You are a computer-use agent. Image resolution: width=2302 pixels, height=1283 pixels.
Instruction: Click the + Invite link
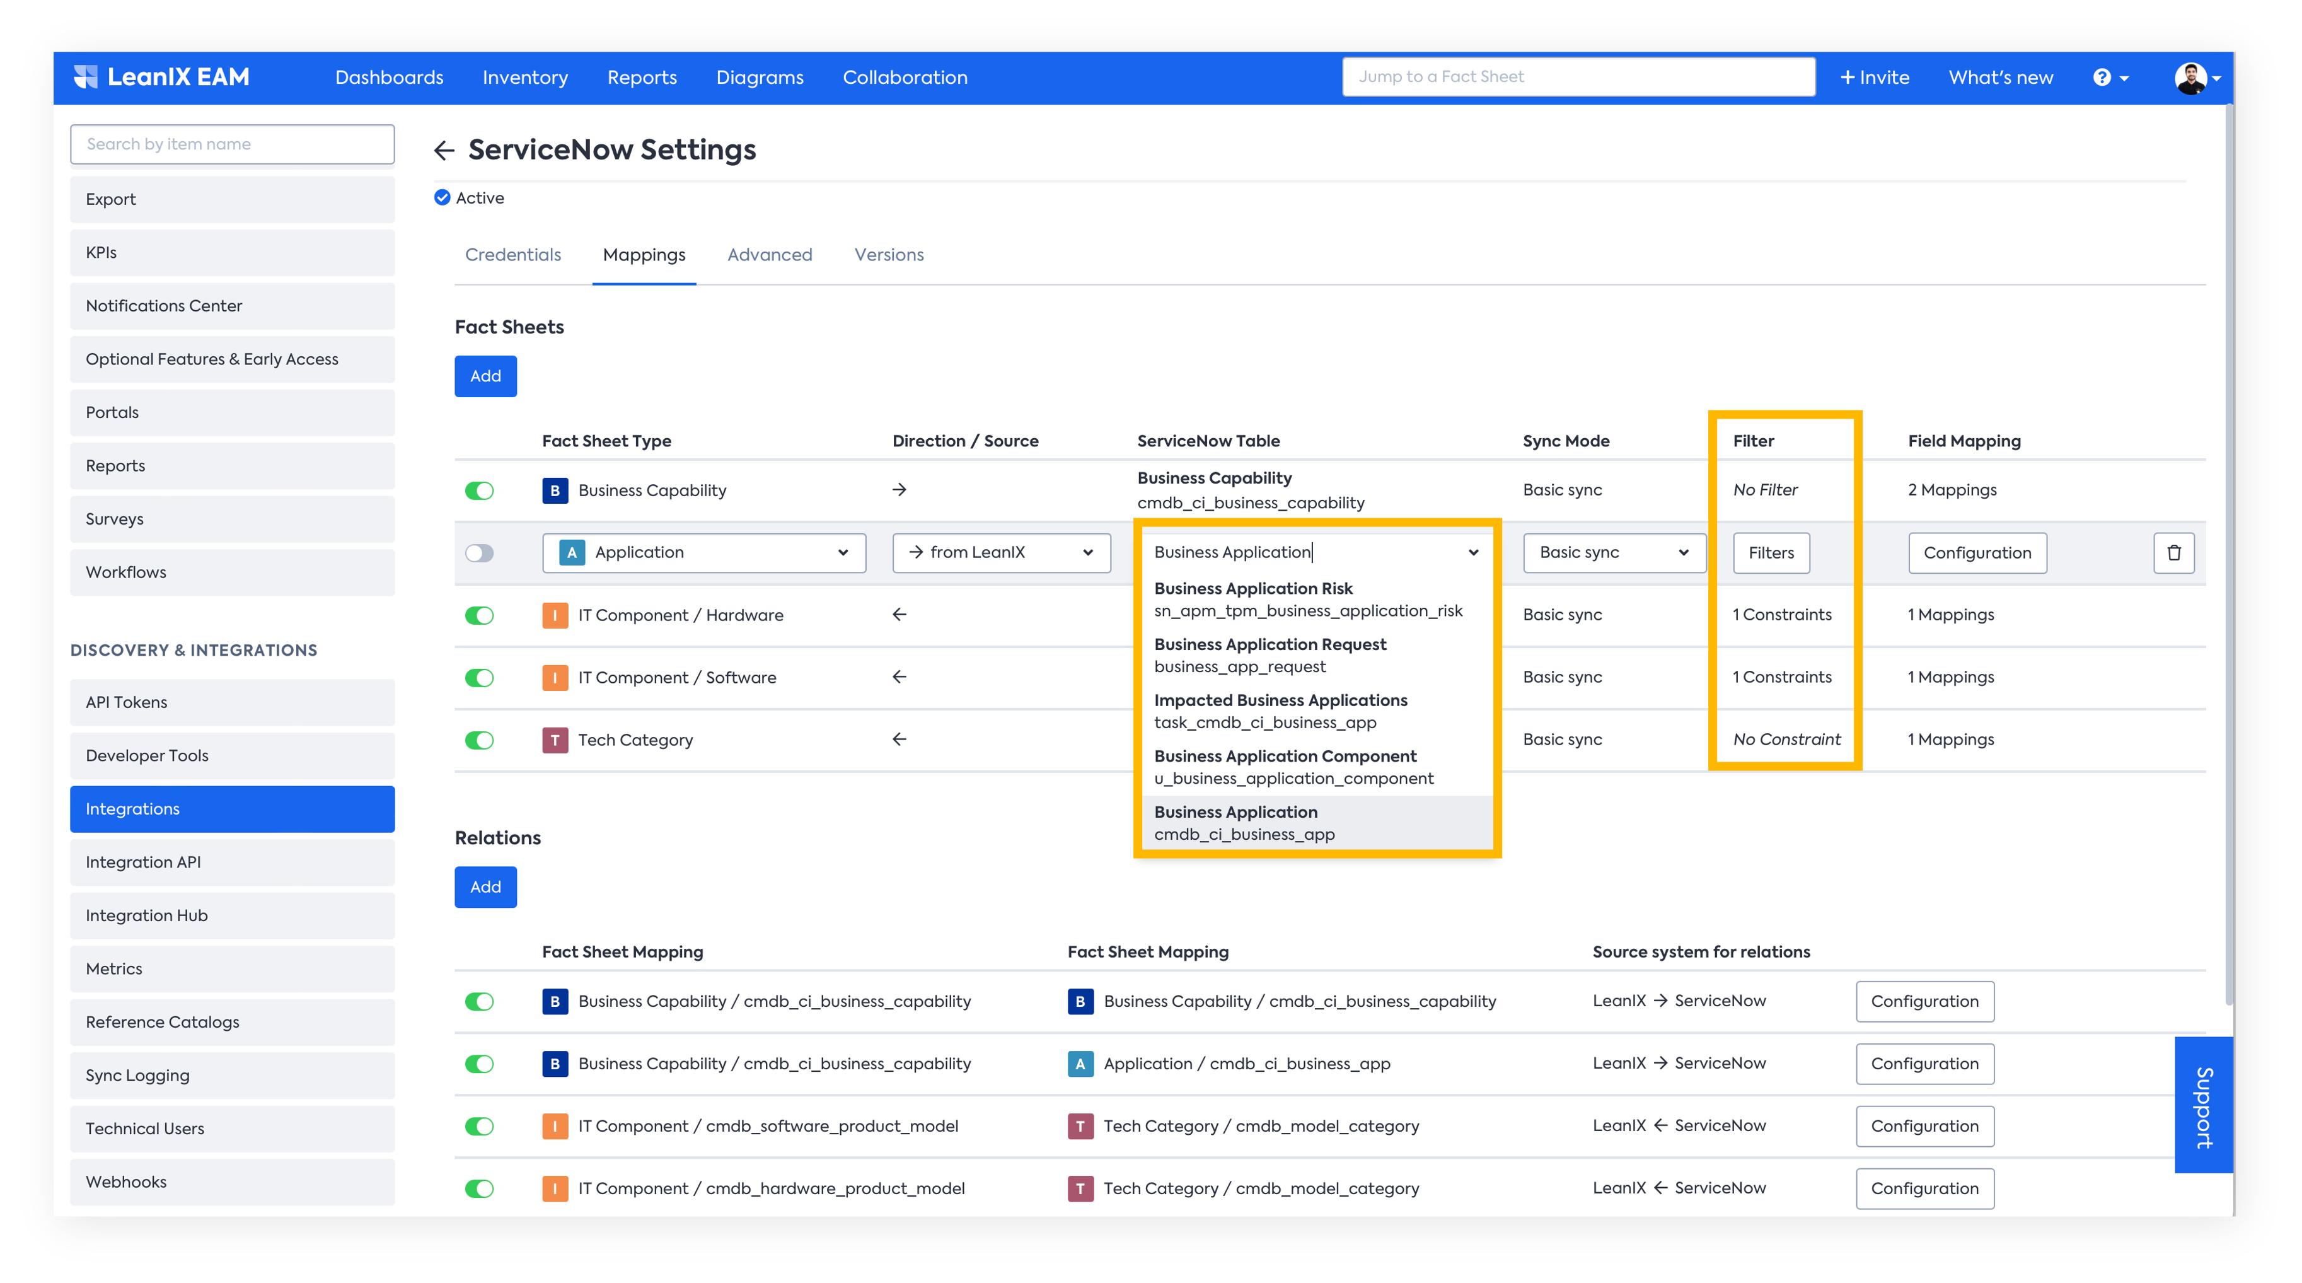[1874, 78]
